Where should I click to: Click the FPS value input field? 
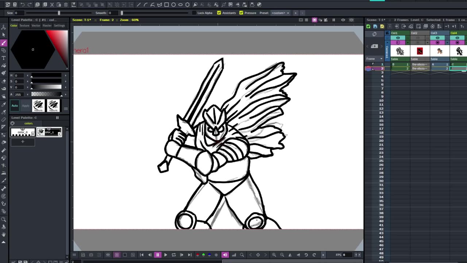[348, 255]
